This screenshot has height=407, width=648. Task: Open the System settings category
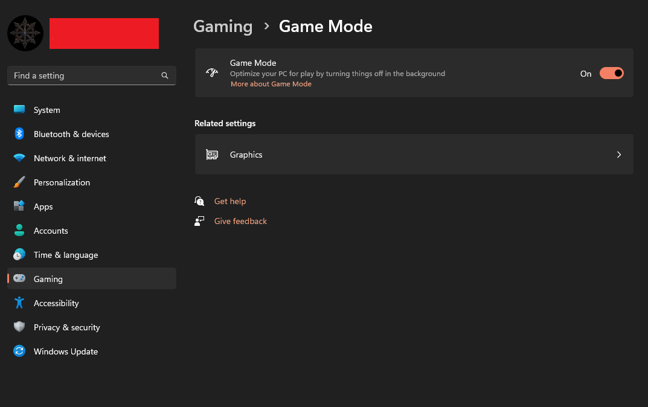(x=92, y=110)
